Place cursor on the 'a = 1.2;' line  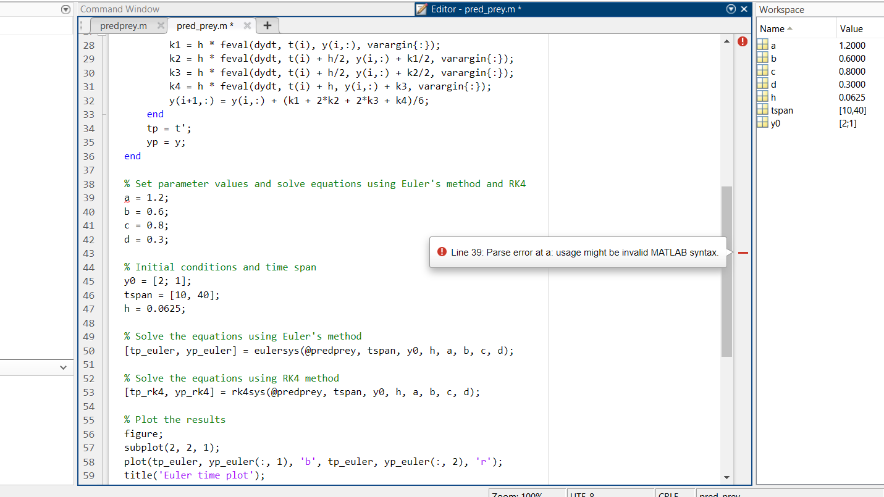pos(146,198)
